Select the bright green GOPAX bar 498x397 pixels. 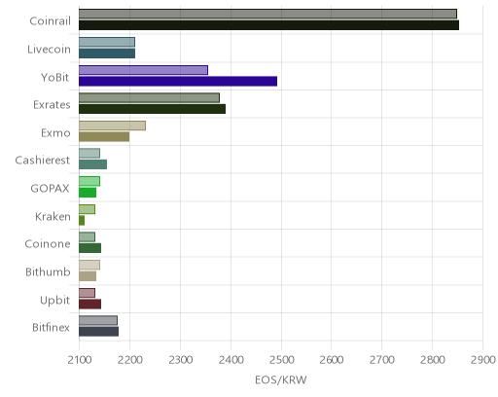(x=88, y=193)
